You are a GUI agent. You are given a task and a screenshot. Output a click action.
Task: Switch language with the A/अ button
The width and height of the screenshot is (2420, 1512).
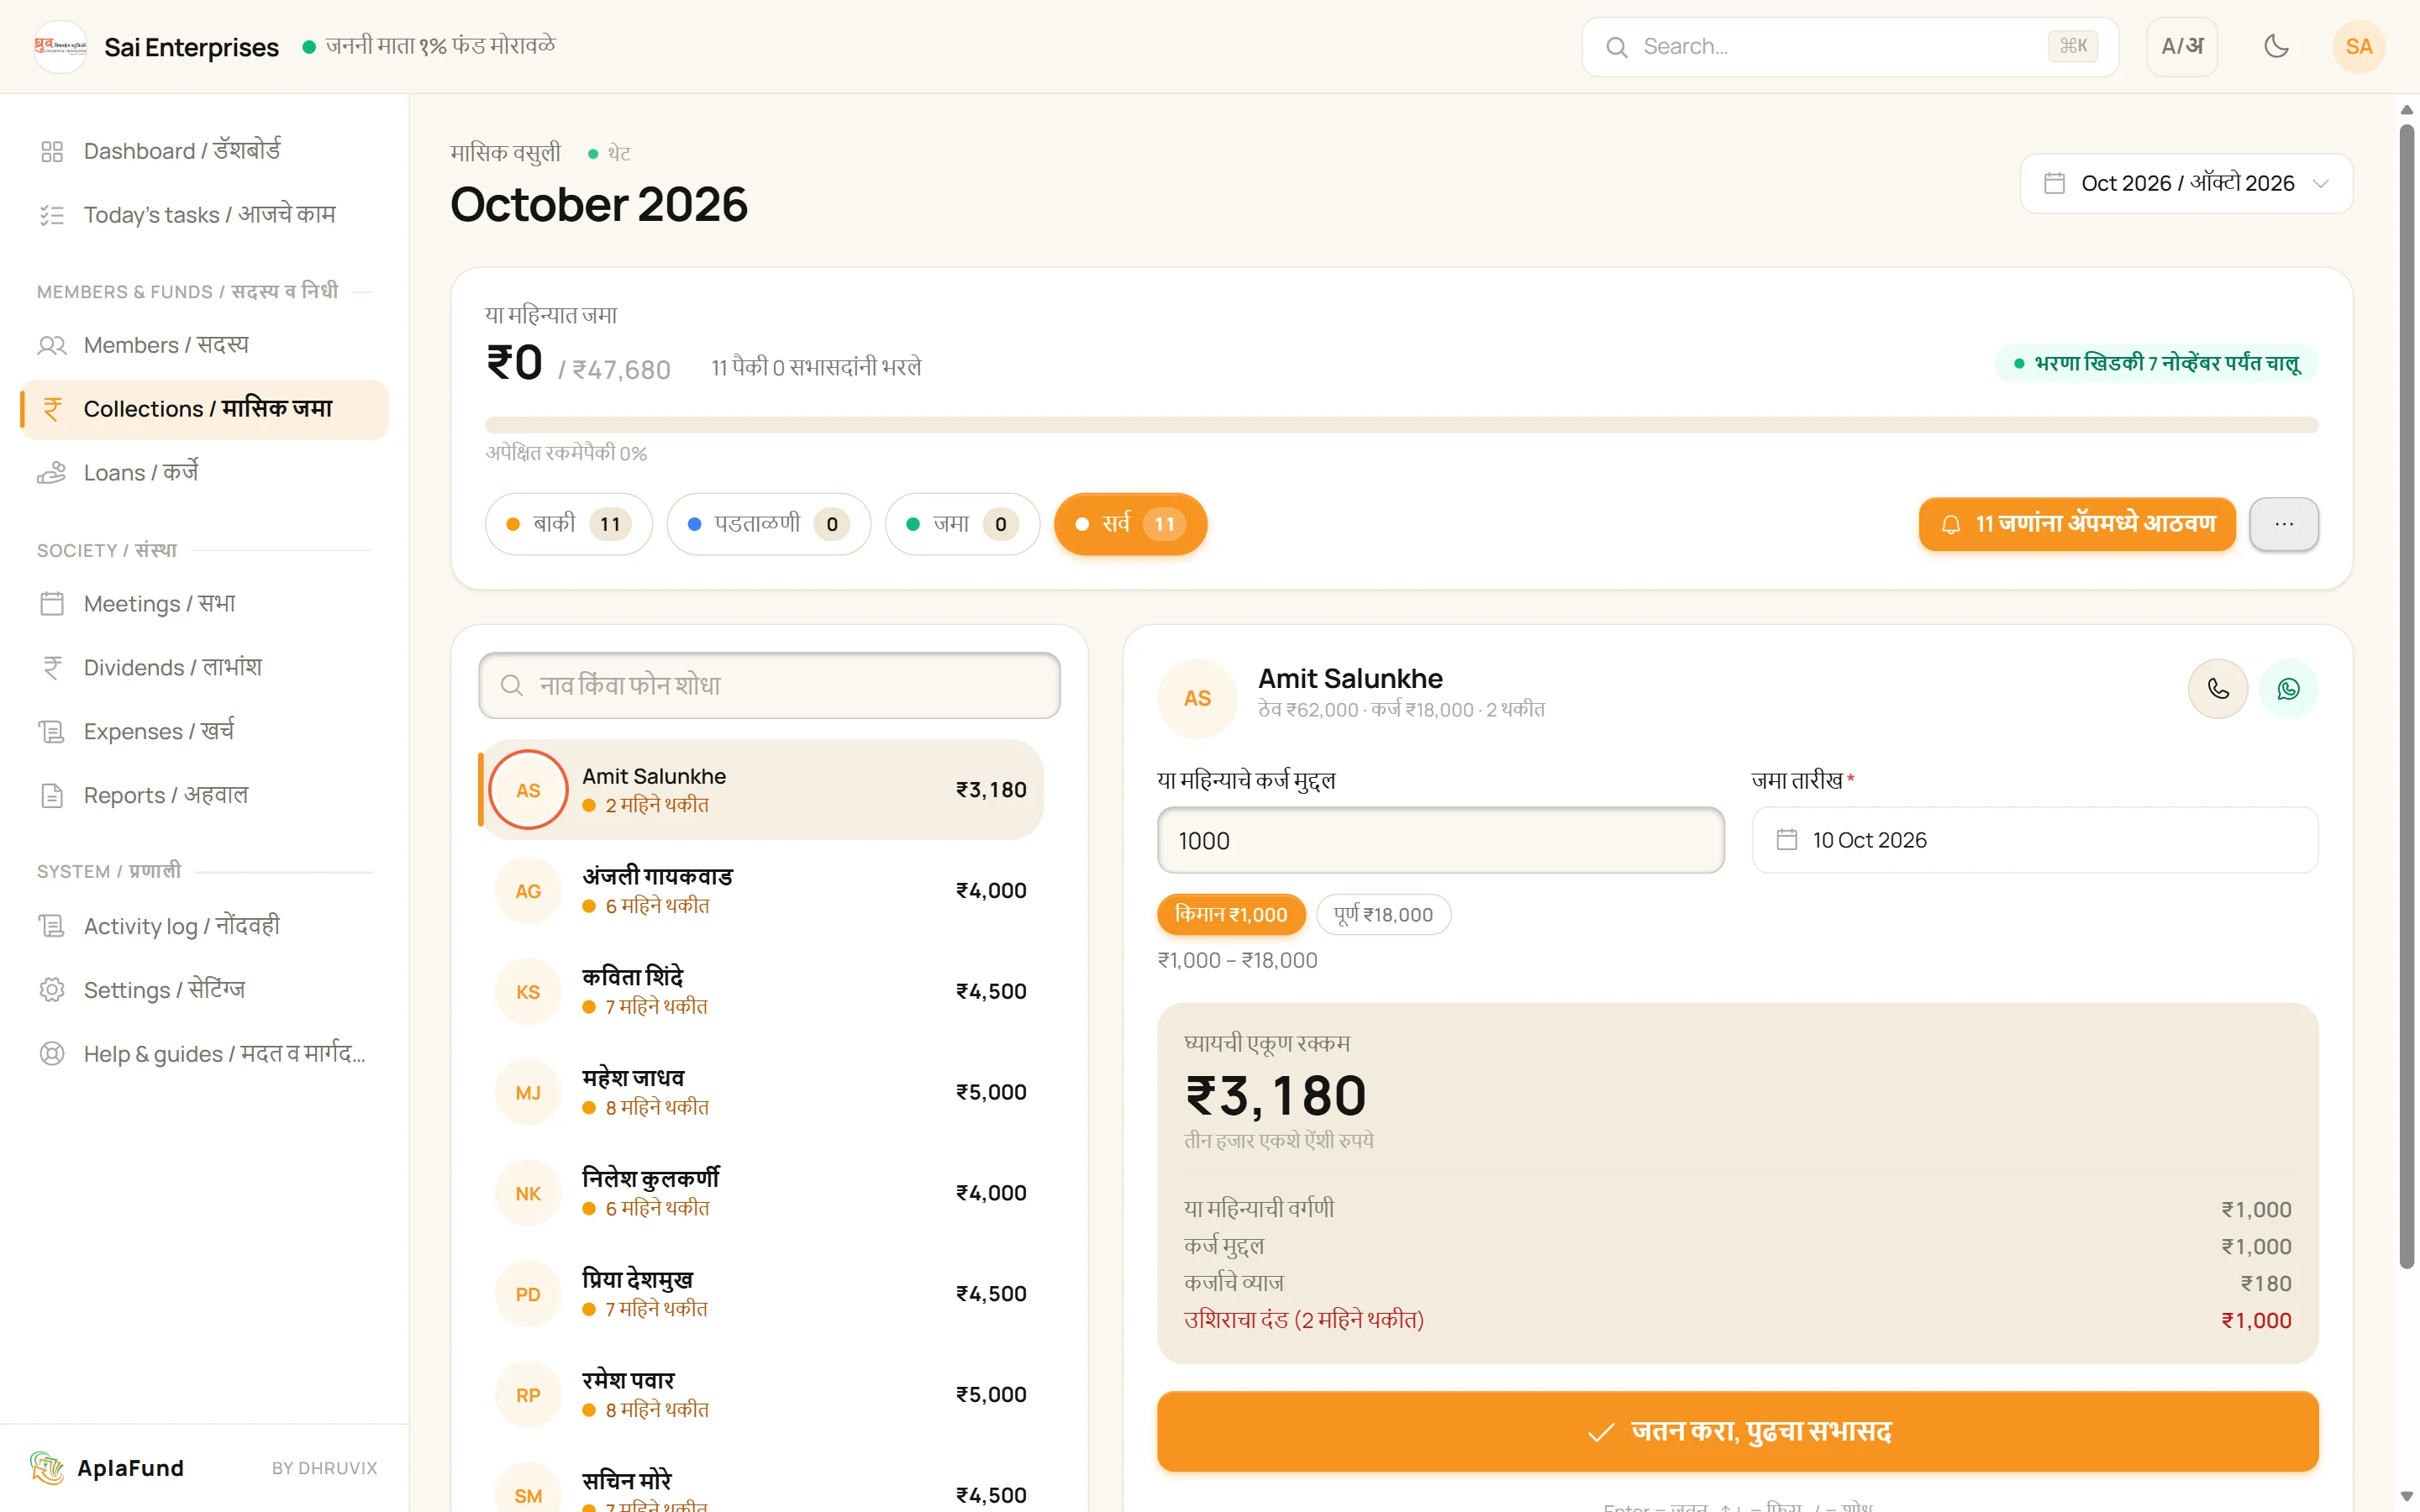[2182, 46]
